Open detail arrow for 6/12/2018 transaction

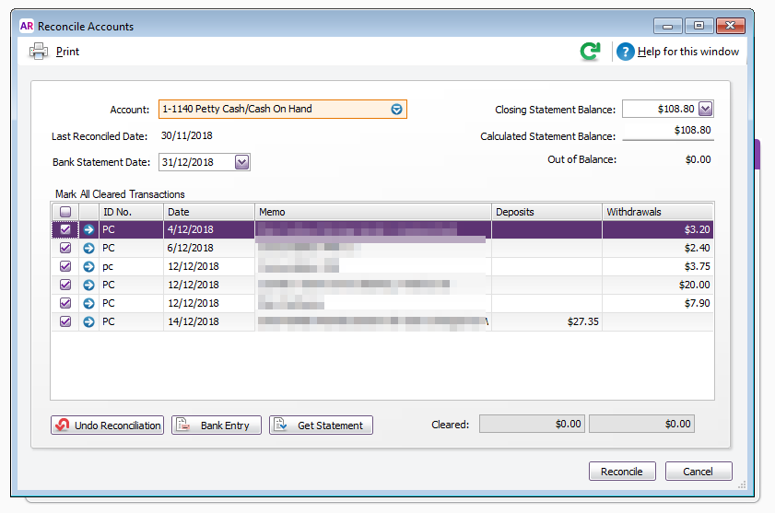coord(88,248)
